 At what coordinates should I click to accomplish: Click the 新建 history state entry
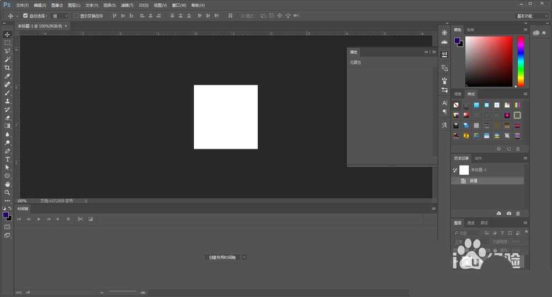click(x=474, y=181)
